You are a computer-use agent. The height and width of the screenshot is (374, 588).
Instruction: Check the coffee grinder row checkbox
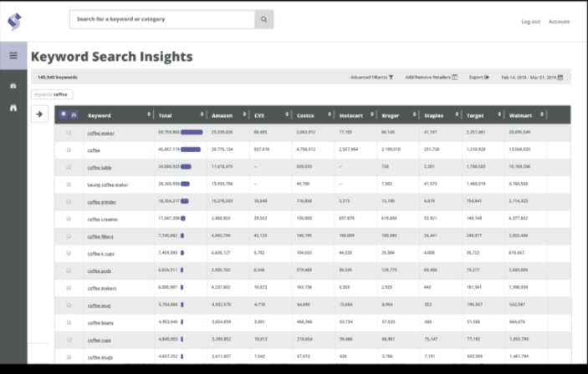click(69, 201)
